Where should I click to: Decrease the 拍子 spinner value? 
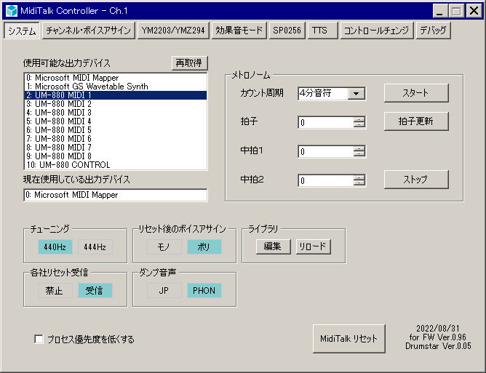[359, 125]
